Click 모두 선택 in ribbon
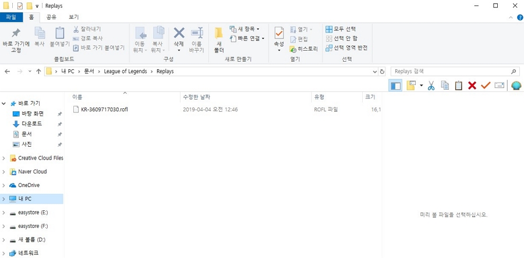The height and width of the screenshot is (258, 524). click(341, 29)
